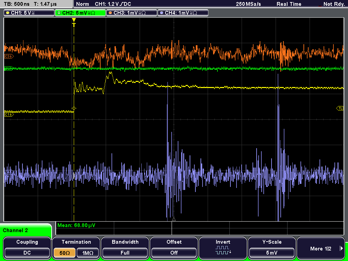Click the Real Time acquisition label

click(x=289, y=4)
